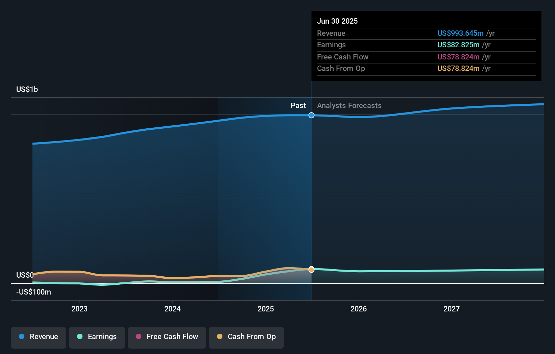Click the Cash From Op legend color dot
Viewport: 555px width, 354px height.
tap(219, 337)
